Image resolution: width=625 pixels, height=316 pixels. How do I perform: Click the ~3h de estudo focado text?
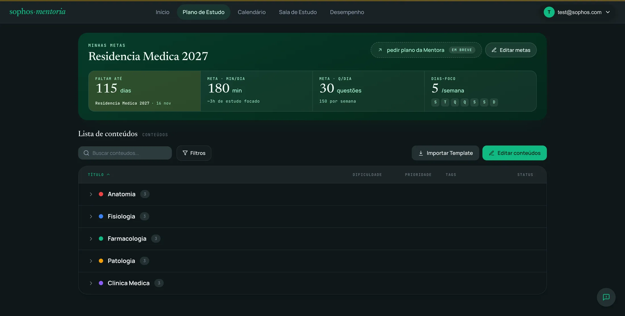coord(234,101)
